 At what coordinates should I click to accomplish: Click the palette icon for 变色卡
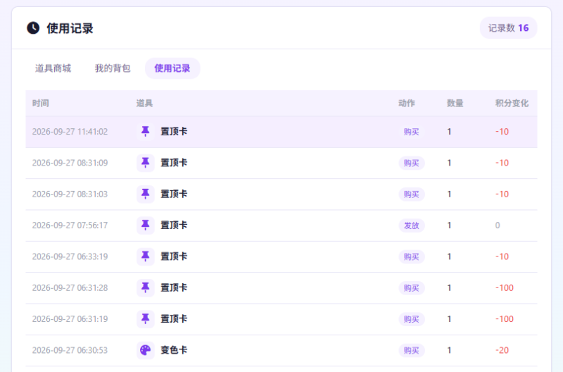click(146, 350)
